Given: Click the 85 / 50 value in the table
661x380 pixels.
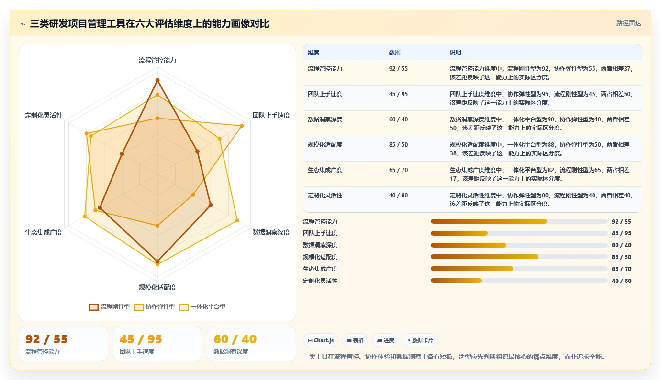Looking at the screenshot, I should point(399,144).
